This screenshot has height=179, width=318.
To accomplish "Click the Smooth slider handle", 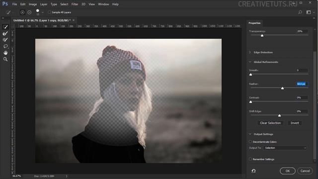I will point(250,75).
